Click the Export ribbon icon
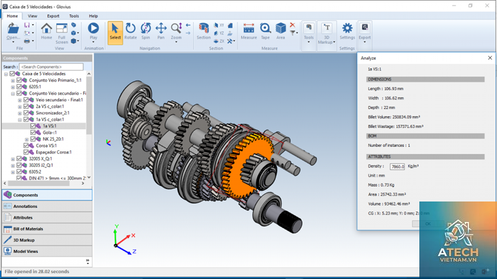This screenshot has height=279, width=497. coord(365,28)
